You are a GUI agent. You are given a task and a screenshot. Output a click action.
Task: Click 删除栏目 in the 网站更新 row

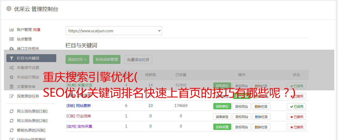tap(261, 106)
